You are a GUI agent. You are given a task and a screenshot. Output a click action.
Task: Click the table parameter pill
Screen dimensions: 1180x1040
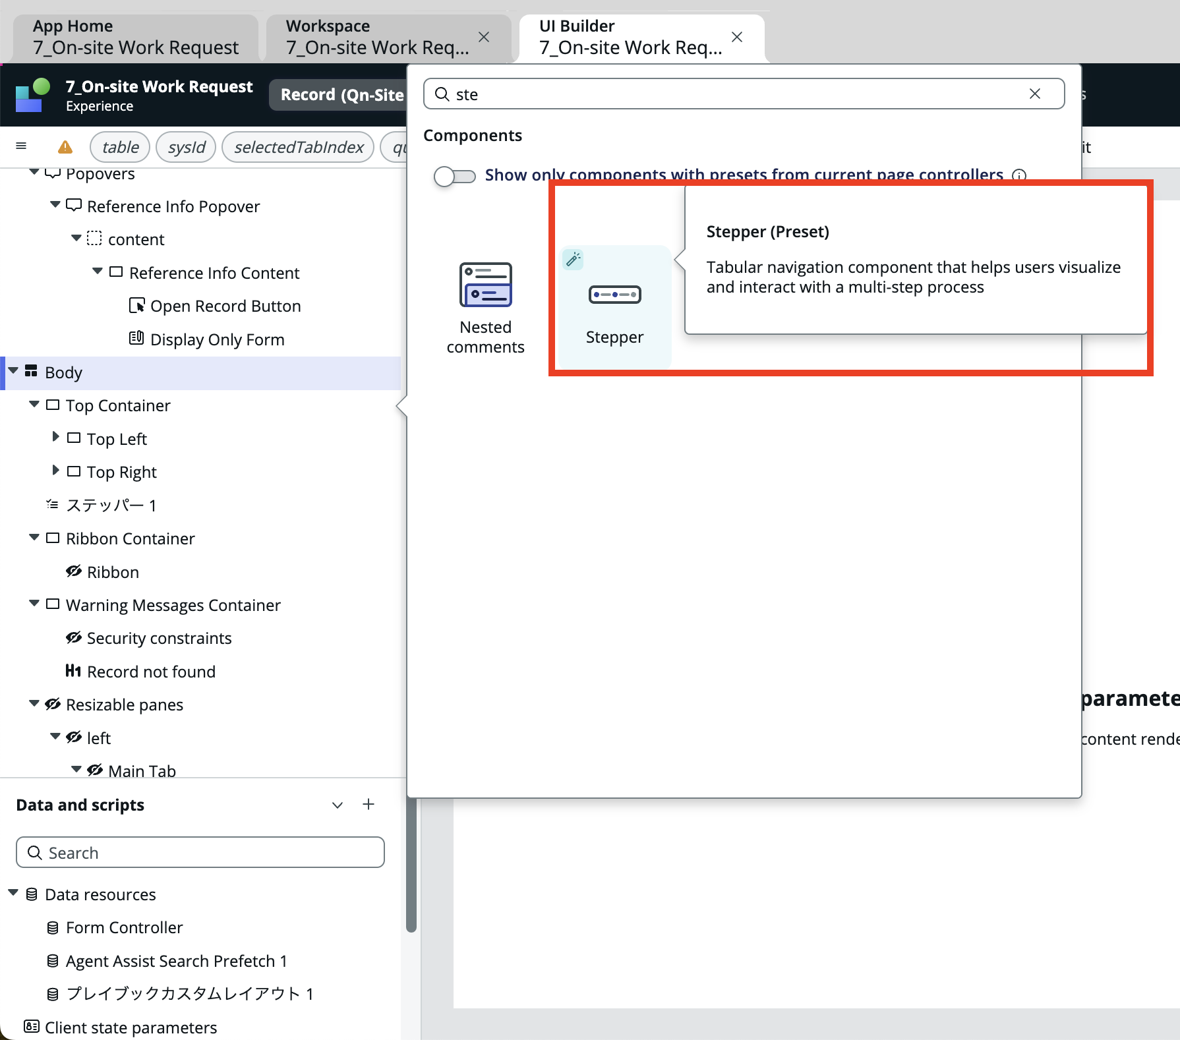(120, 147)
